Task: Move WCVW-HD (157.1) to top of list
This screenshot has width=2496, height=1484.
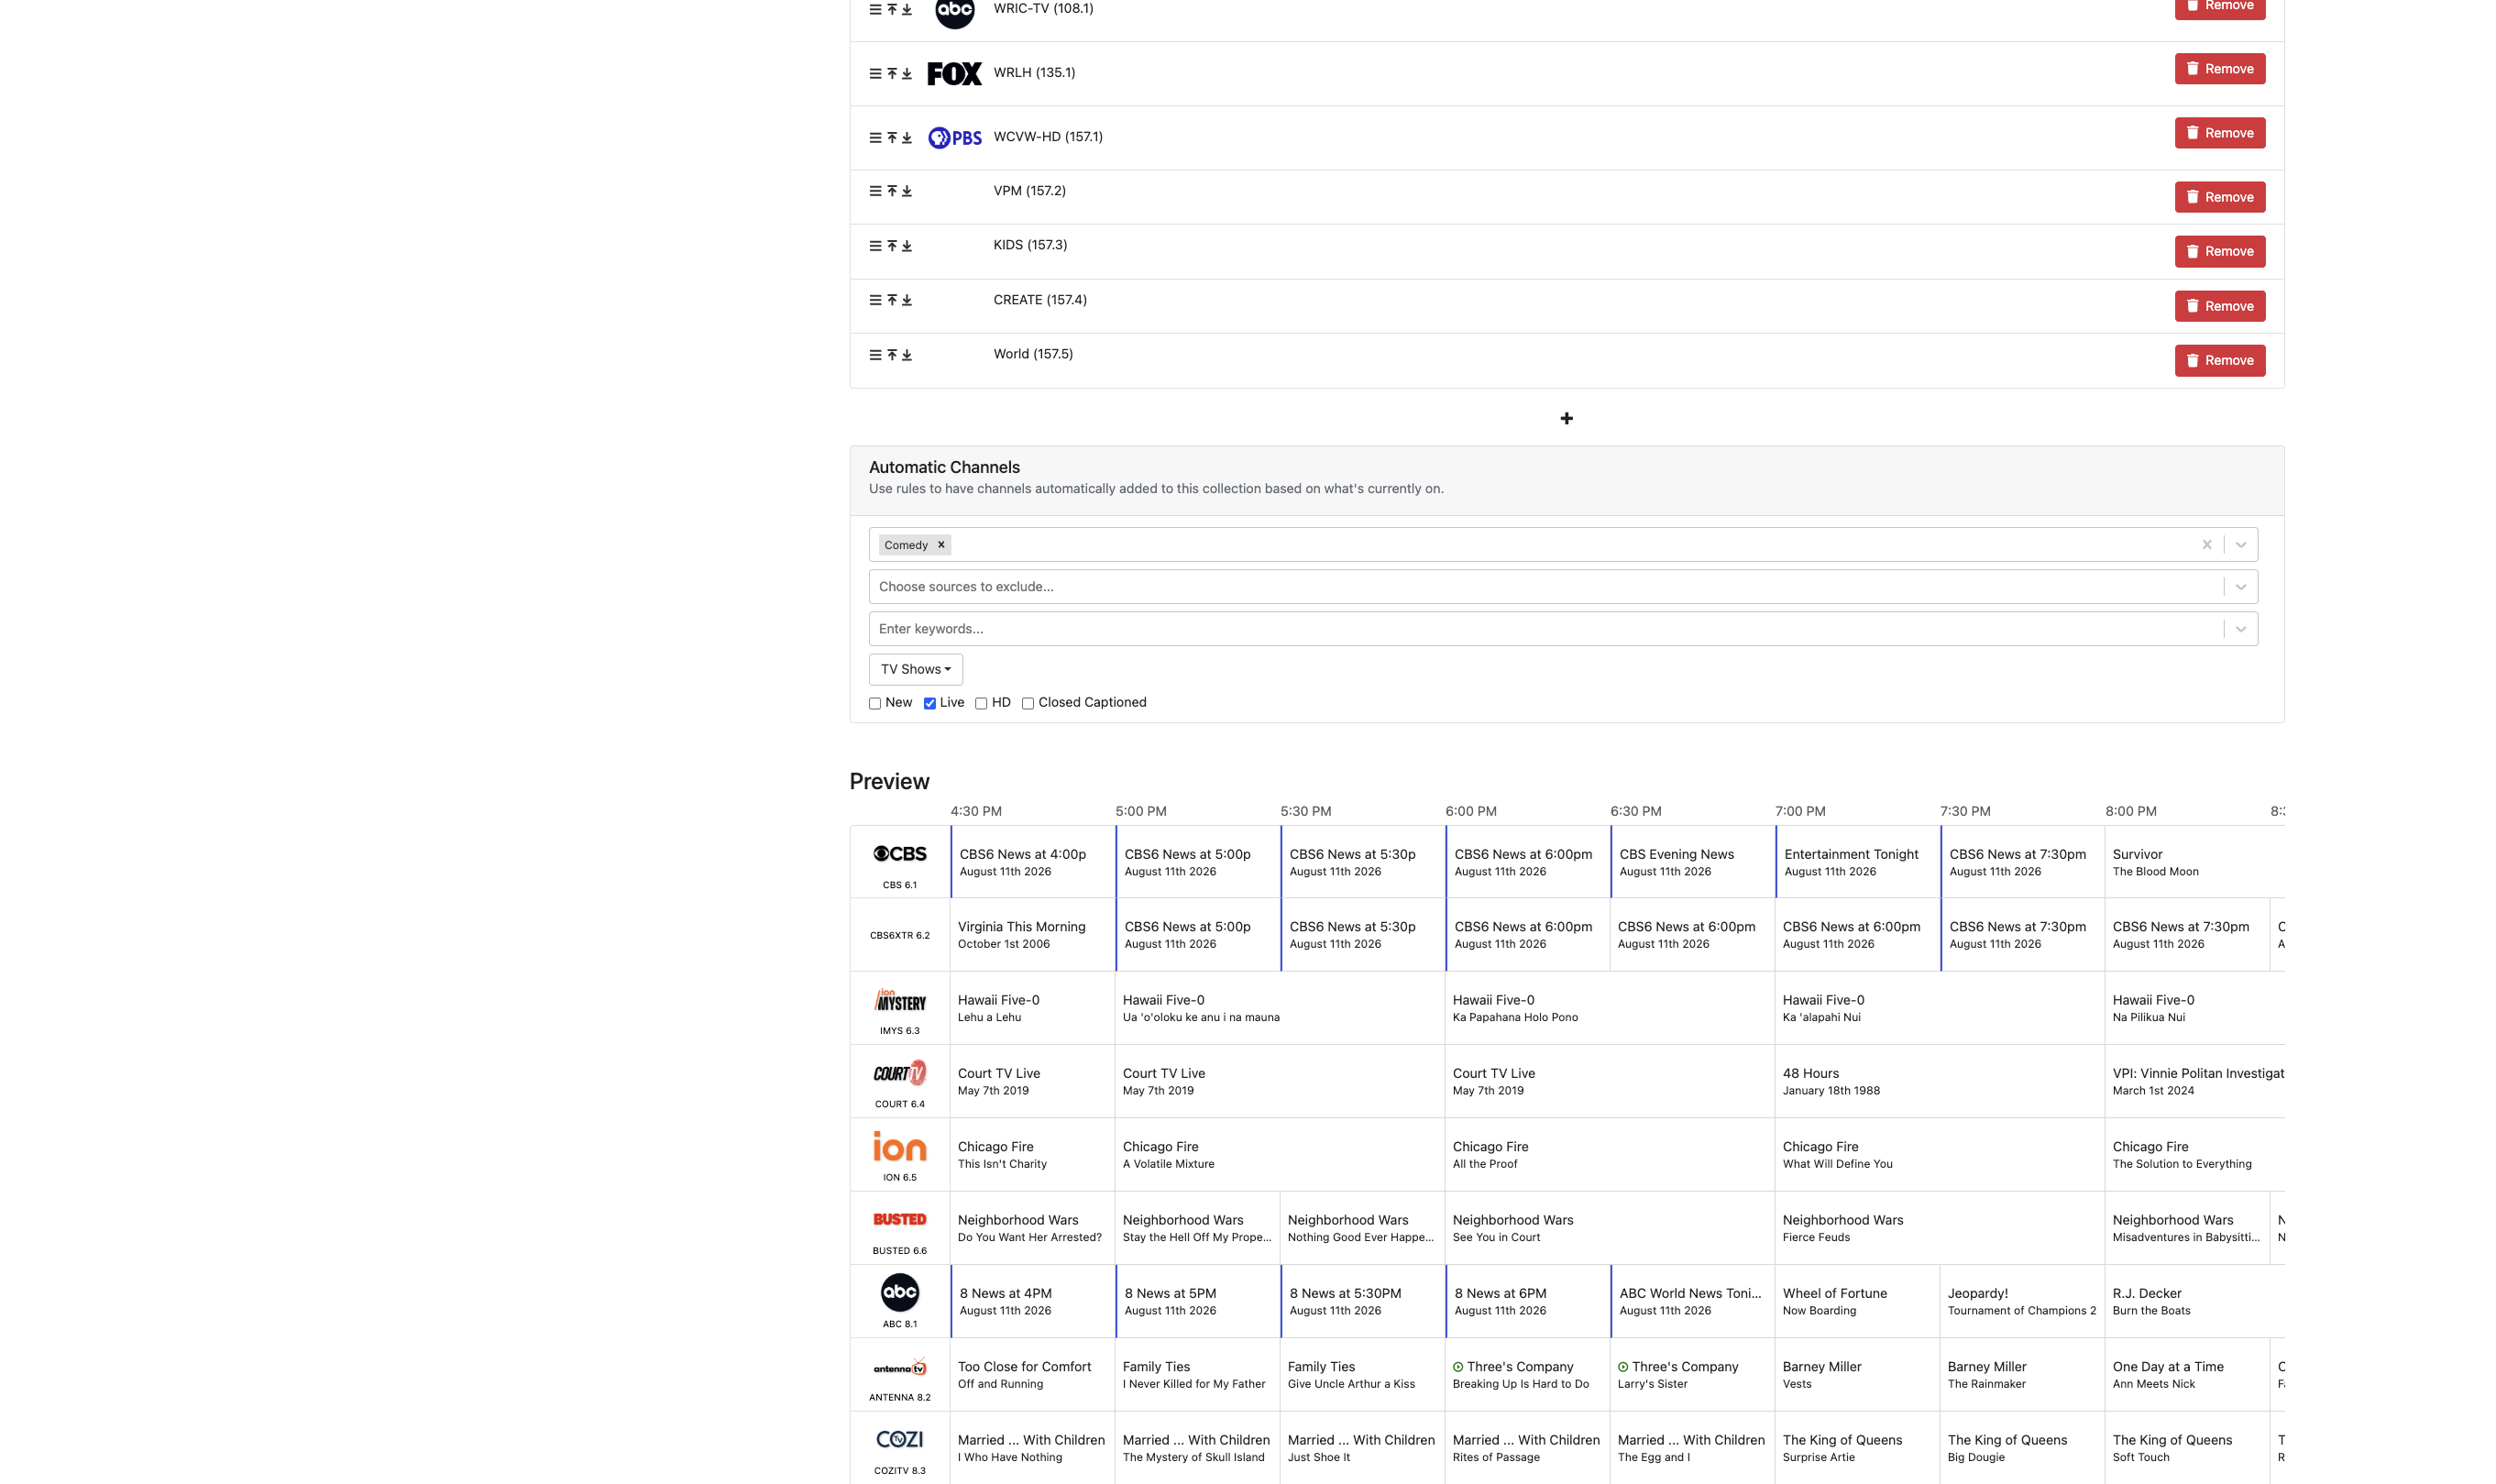Action: [x=892, y=138]
